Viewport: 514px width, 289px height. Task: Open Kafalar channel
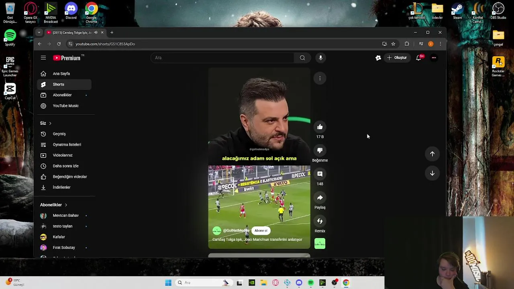coord(64,237)
